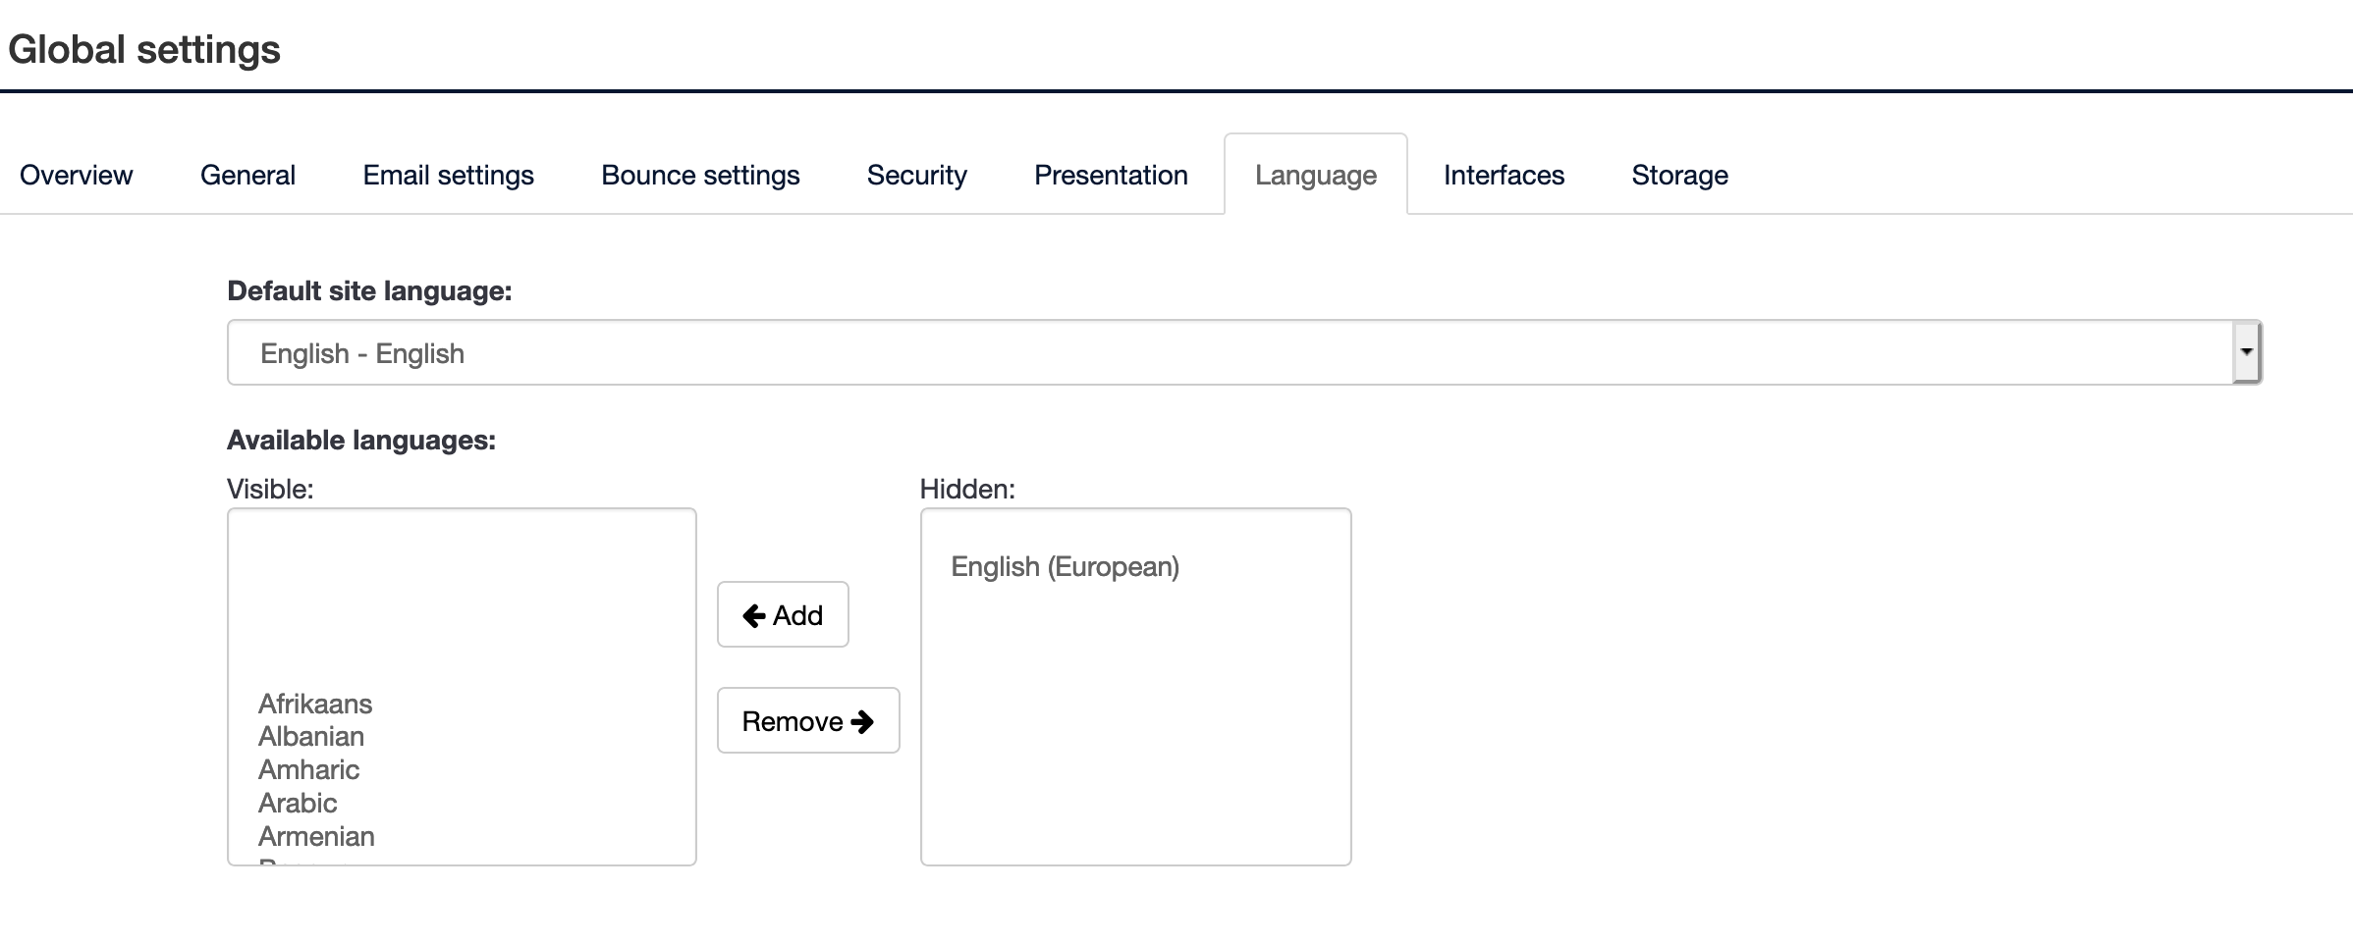This screenshot has height=942, width=2353.
Task: Go to Email settings tab
Action: [449, 175]
